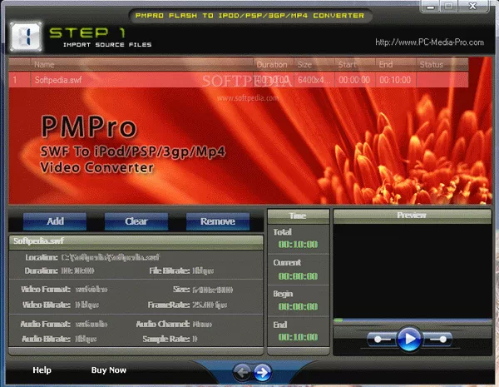Click the End column header
This screenshot has height=387, width=499.
point(396,65)
